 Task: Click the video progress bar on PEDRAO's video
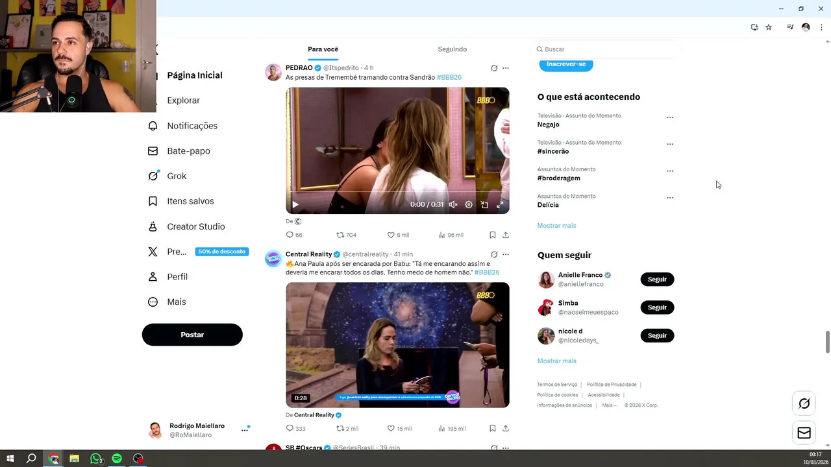397,192
